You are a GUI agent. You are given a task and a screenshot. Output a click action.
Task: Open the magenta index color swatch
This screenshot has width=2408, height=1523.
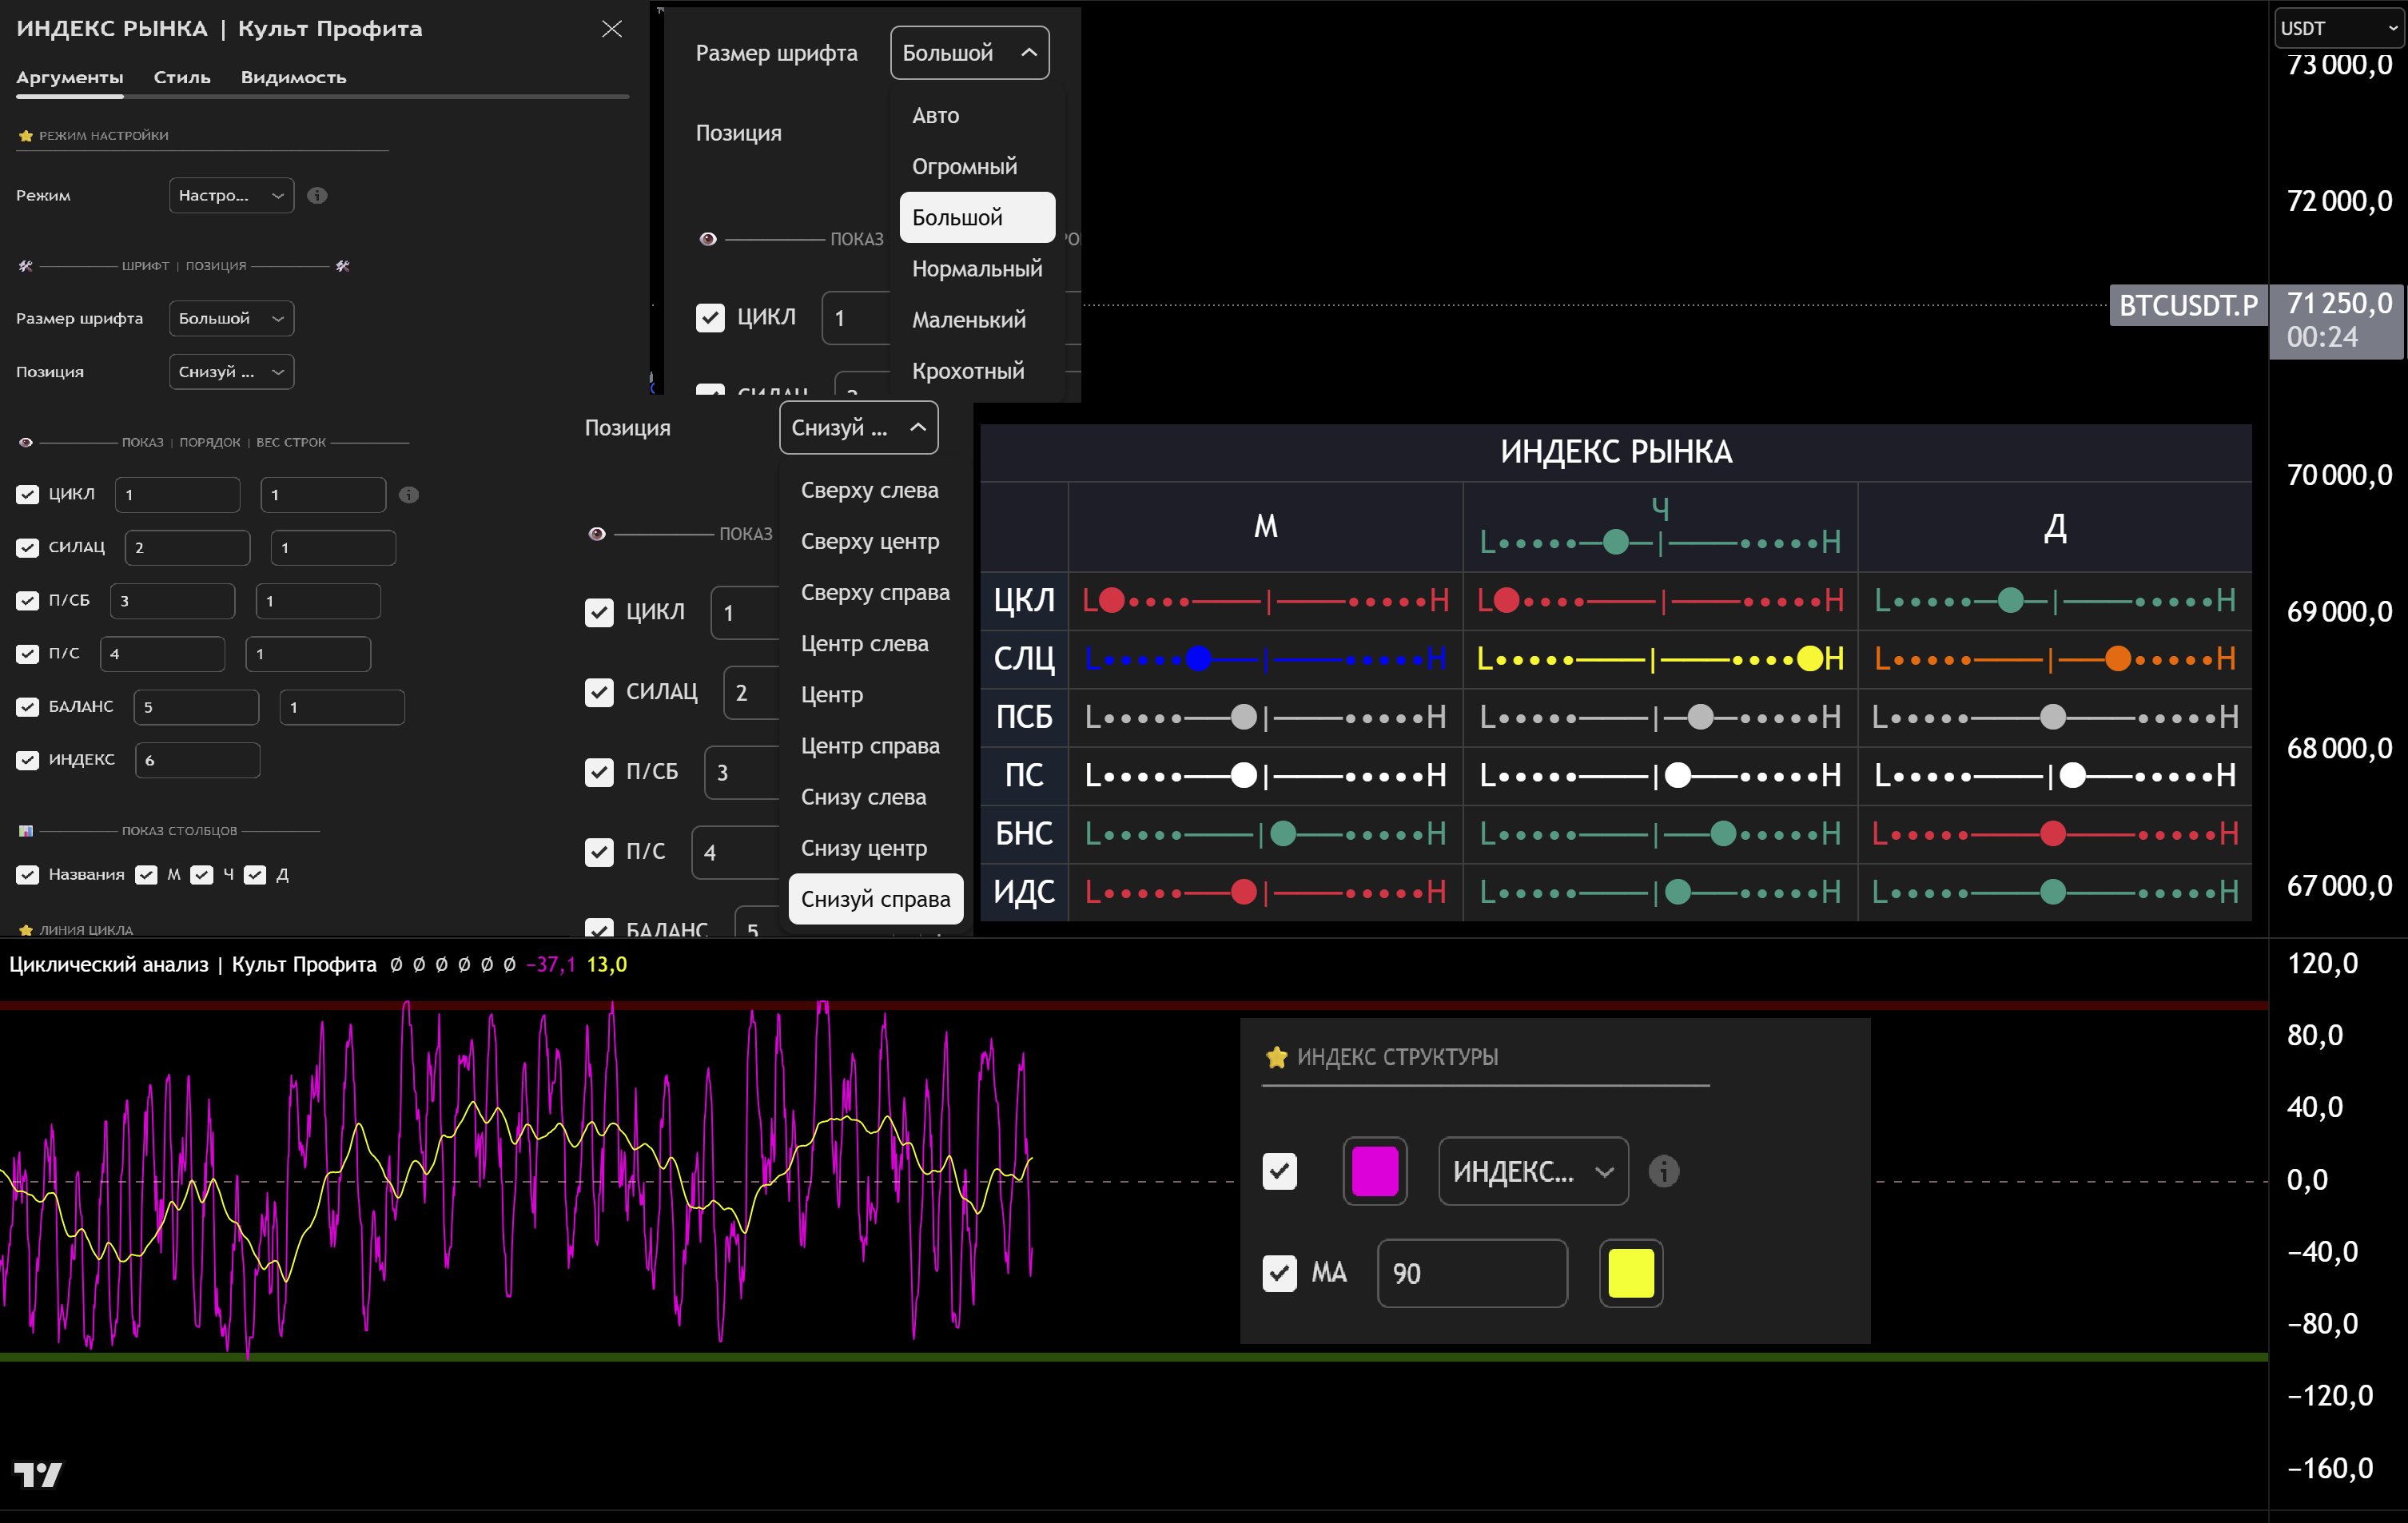1374,1170
